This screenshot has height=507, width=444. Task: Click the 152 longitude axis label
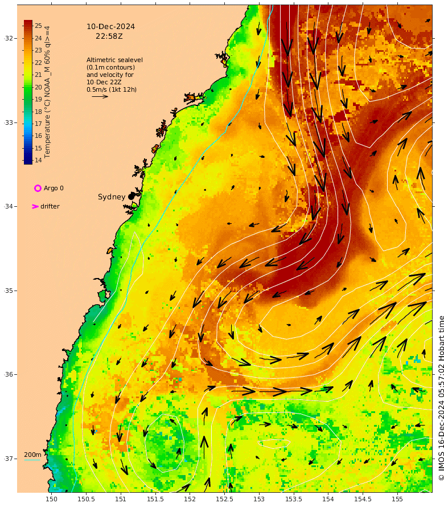coord(190,499)
